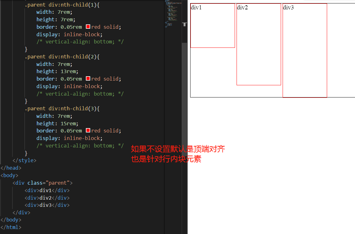Click the closing </html> tag

[11, 227]
